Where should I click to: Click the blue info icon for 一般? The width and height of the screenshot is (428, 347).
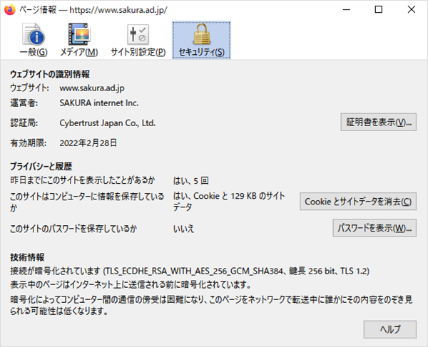(x=33, y=34)
